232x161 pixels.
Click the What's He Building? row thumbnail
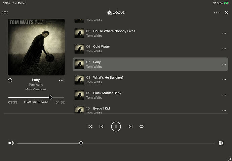pos(79,80)
